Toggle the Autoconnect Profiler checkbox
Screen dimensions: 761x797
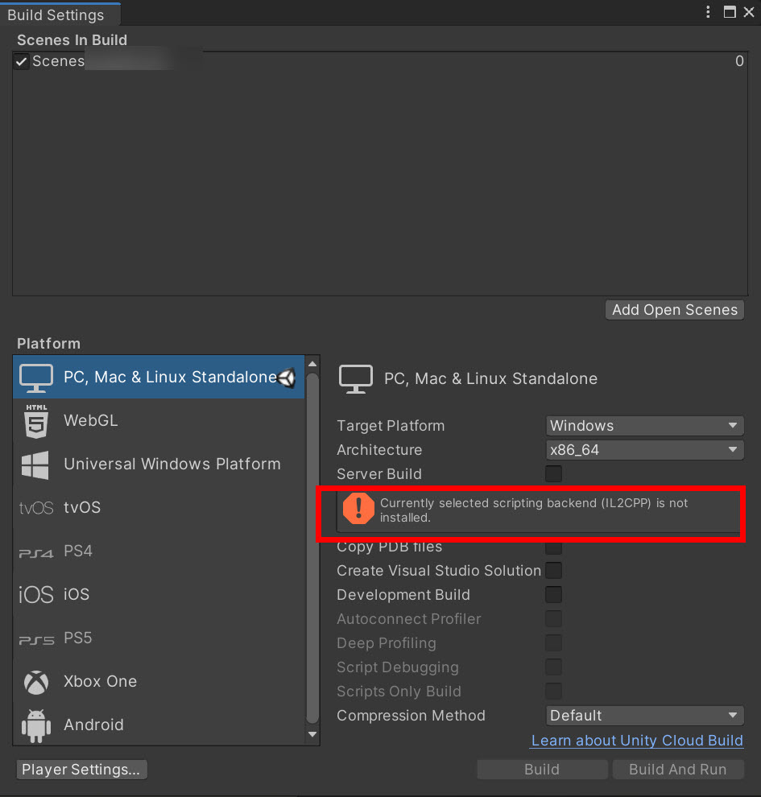tap(553, 618)
